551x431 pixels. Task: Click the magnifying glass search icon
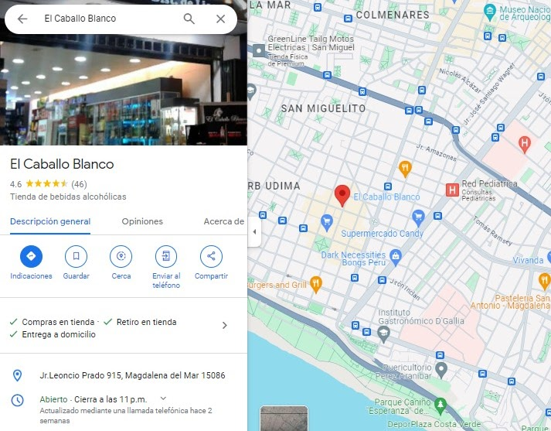(x=189, y=19)
